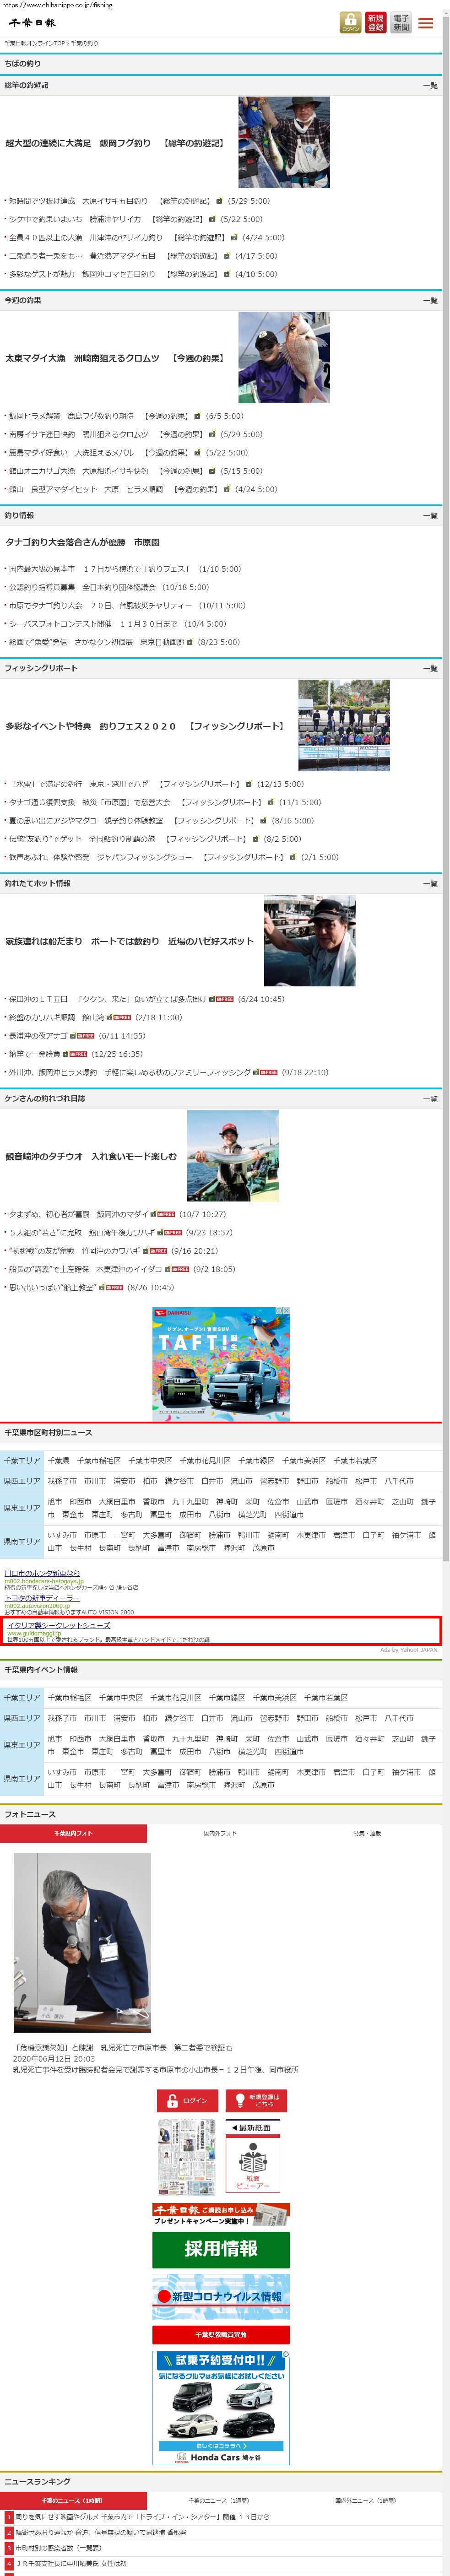Open the hamburger menu in the header
This screenshot has width=450, height=2576.
pos(426,23)
